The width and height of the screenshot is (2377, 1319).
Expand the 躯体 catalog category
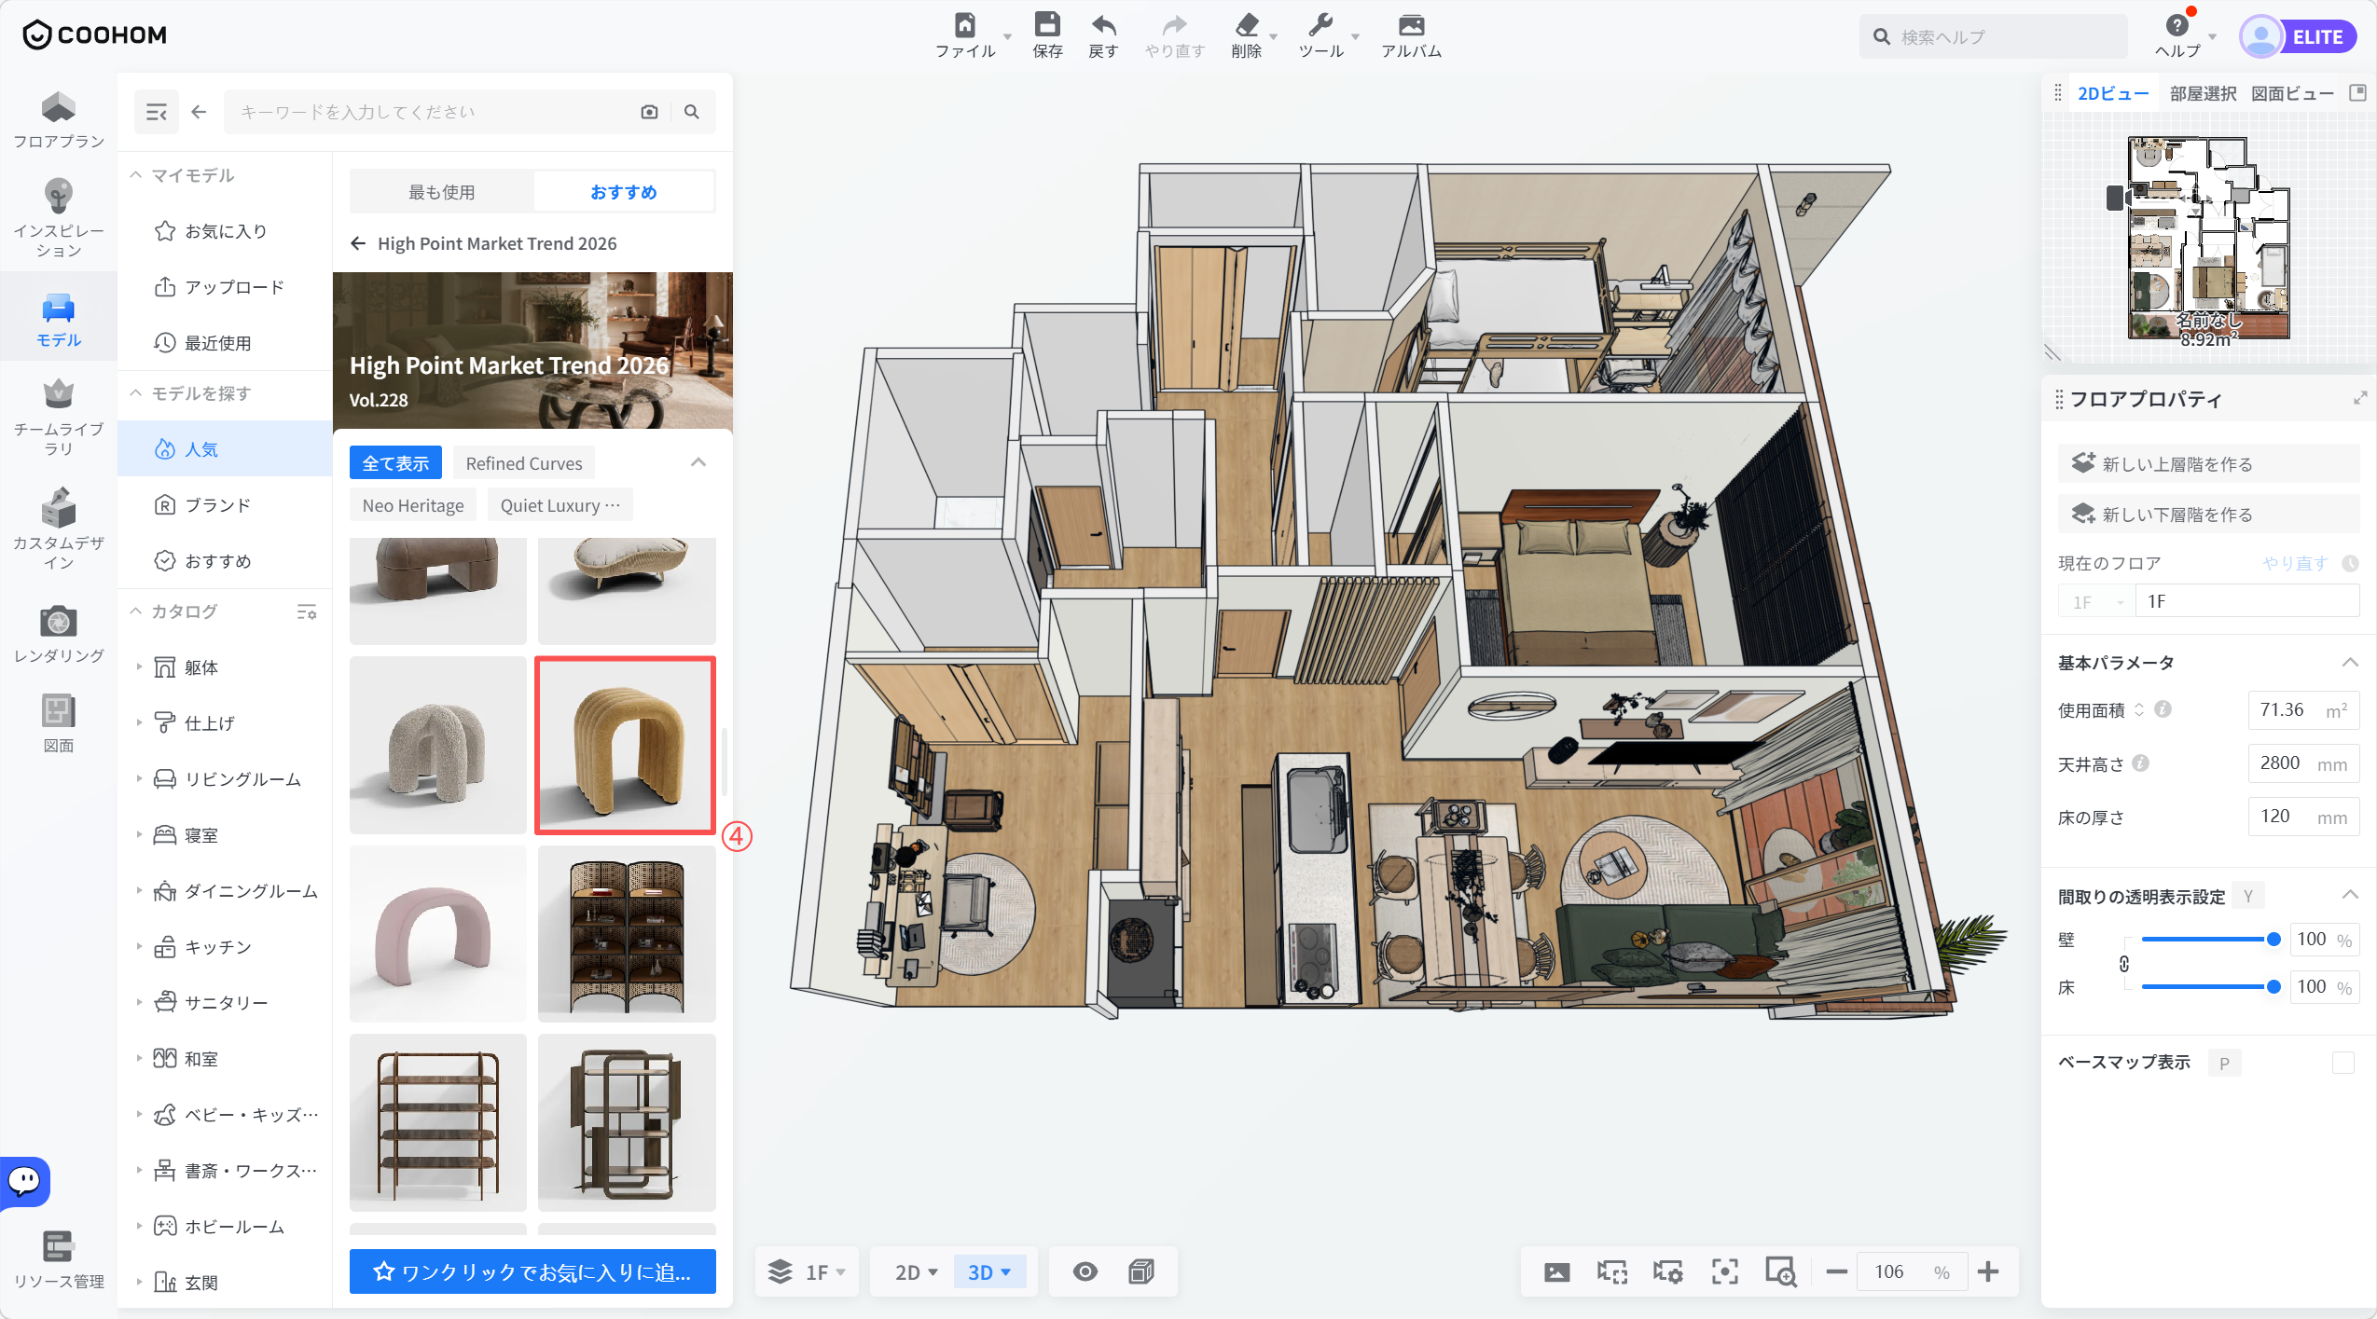point(139,667)
